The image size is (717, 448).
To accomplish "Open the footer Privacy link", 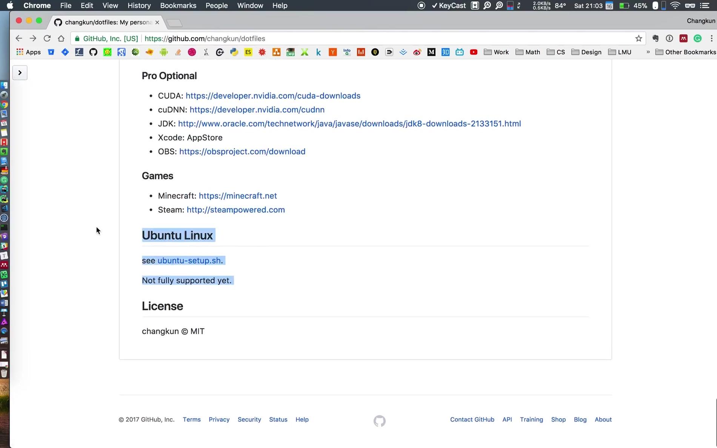I will [219, 419].
